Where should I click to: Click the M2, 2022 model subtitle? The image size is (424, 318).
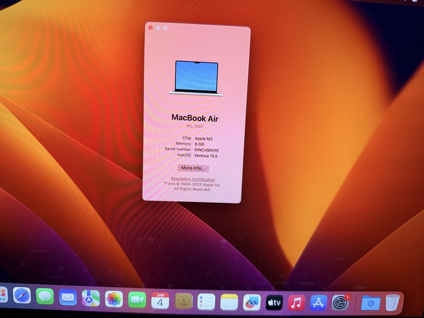[x=195, y=126]
